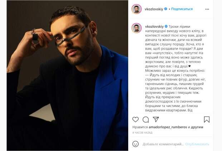Open the amadorlopez_rumberos profile link
The width and height of the screenshot is (222, 151).
pyautogui.click(x=168, y=127)
